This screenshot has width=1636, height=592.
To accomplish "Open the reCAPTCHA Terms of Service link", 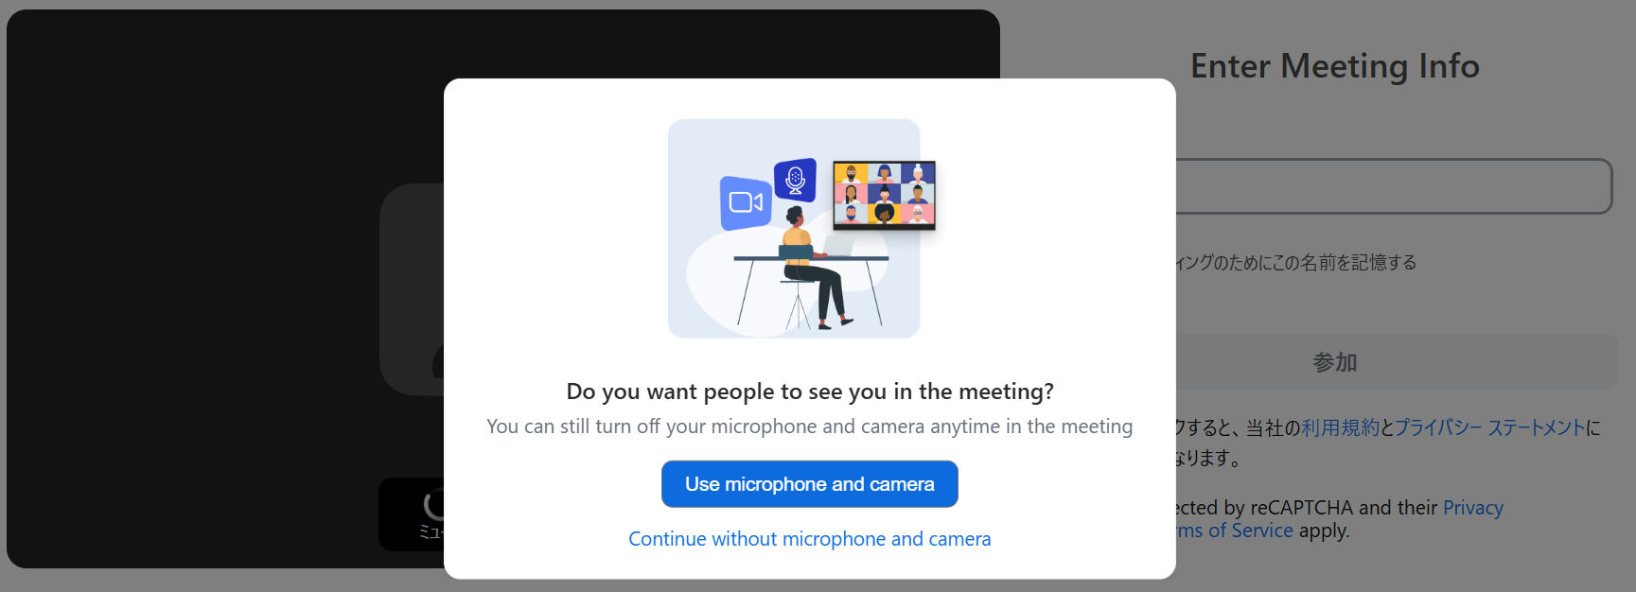I will [1235, 531].
